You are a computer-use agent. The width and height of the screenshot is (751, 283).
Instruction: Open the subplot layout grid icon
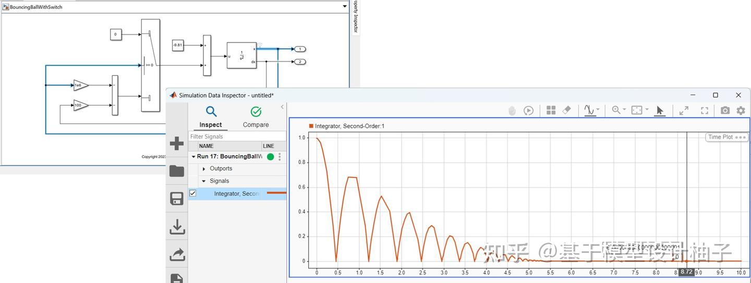coord(551,110)
